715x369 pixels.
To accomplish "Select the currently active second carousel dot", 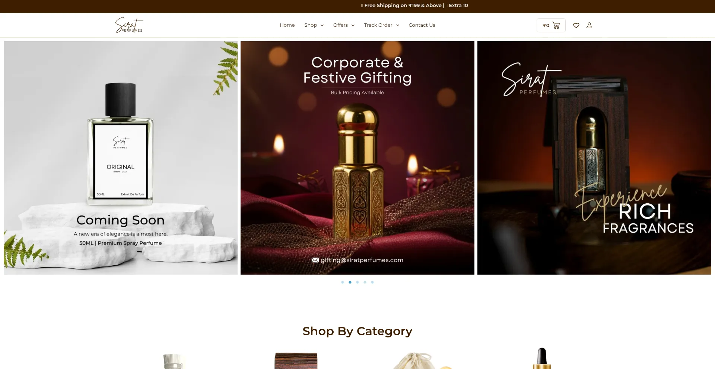I will click(350, 282).
